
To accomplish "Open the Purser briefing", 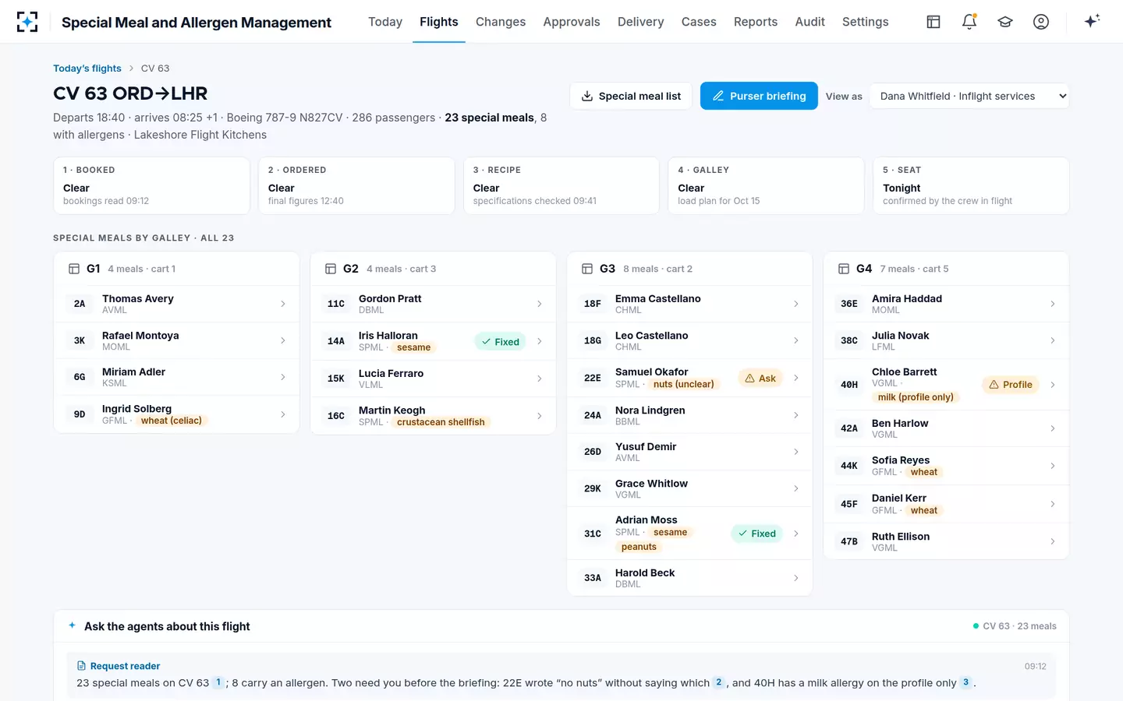I will (x=759, y=96).
